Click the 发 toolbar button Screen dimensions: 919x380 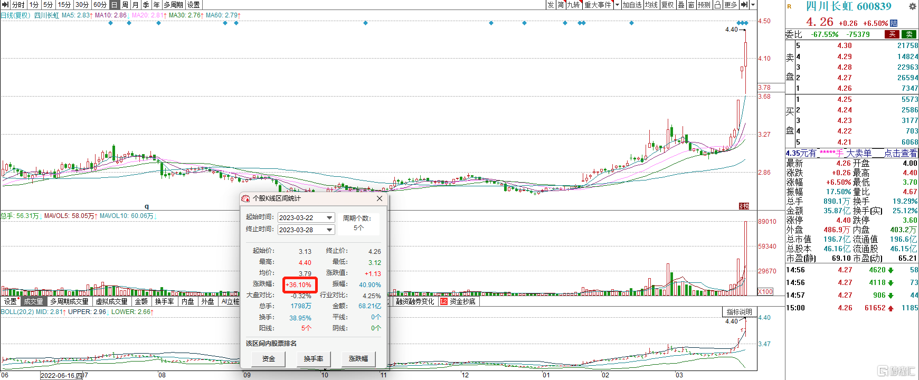pos(551,5)
